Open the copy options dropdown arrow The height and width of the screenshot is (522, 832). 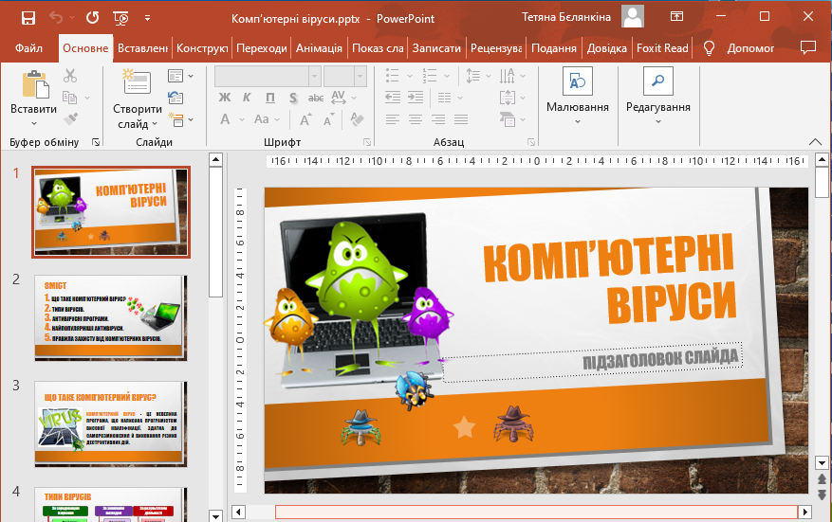(87, 98)
